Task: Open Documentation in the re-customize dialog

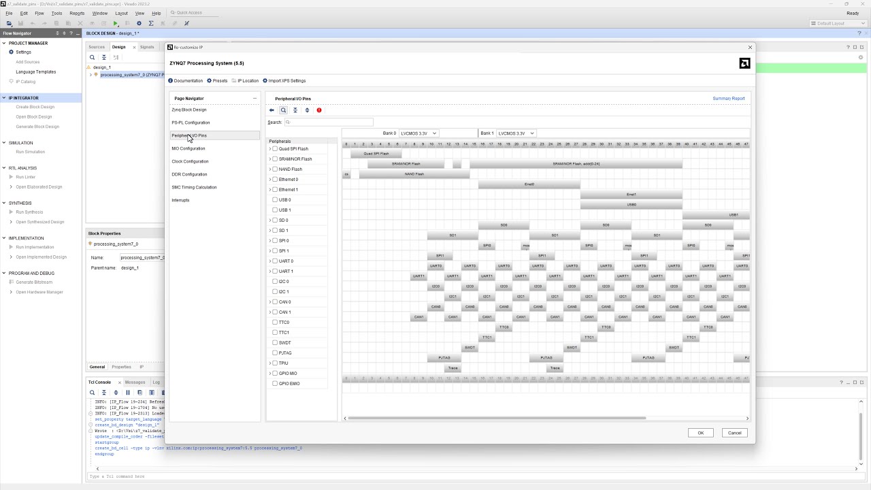Action: click(186, 81)
